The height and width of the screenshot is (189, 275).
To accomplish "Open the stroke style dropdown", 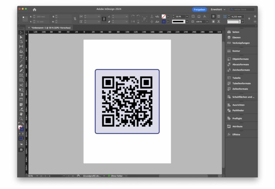I will tap(187, 21).
